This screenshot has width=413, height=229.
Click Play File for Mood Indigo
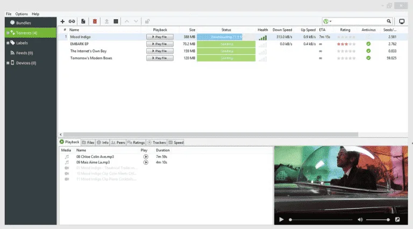160,37
